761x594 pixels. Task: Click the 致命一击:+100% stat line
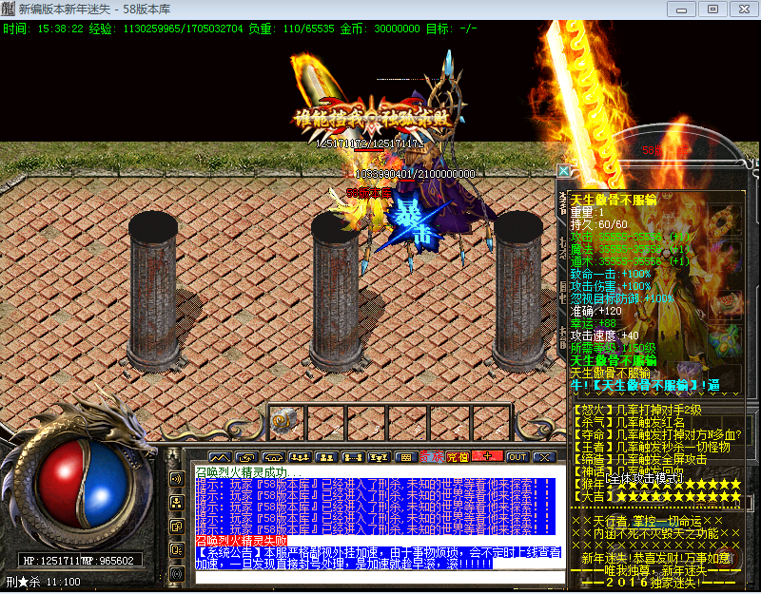pos(611,274)
